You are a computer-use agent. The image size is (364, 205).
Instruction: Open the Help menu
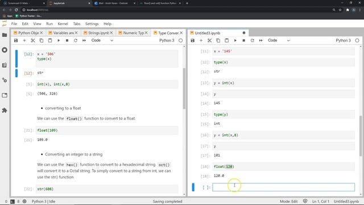pyautogui.click(x=107, y=24)
